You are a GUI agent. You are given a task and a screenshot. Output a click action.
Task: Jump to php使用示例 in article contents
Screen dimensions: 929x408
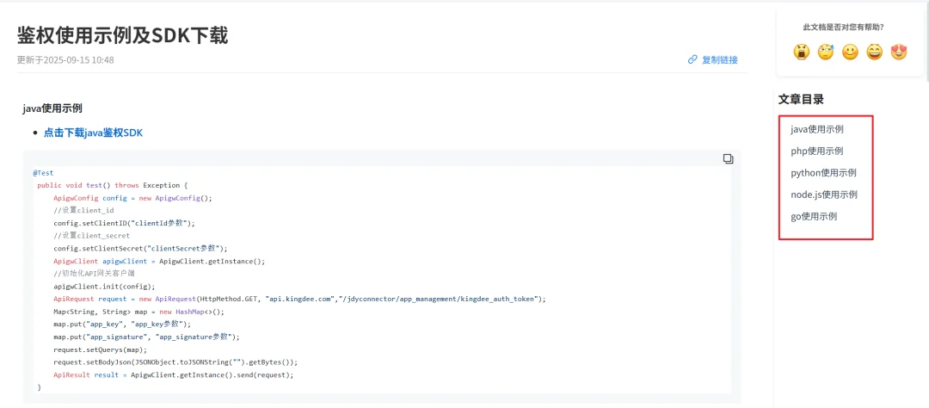point(817,151)
